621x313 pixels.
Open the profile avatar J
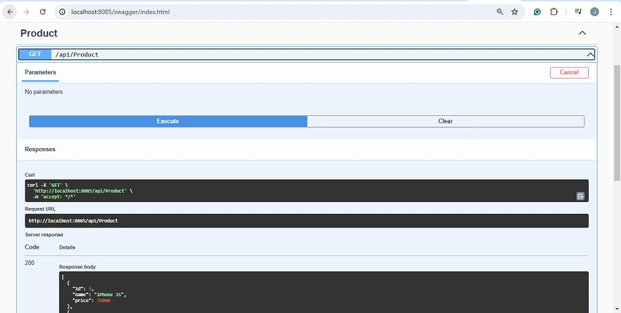(x=595, y=12)
